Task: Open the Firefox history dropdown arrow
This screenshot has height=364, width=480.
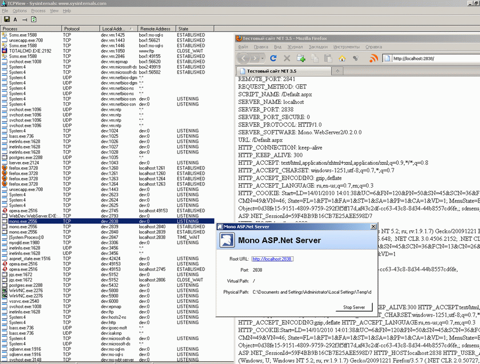Action: point(262,58)
